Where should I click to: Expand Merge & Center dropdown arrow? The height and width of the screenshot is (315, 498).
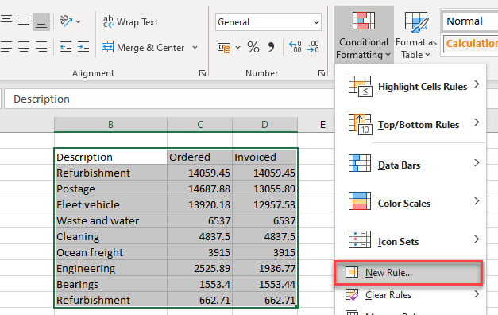(x=195, y=48)
